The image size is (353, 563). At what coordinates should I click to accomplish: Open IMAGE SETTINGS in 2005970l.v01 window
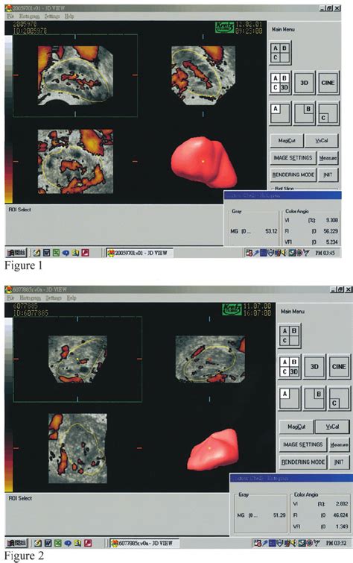(293, 157)
